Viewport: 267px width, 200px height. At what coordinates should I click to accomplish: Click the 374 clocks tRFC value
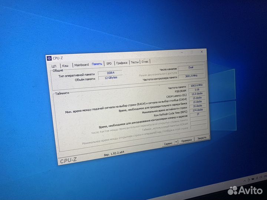pos(198,110)
